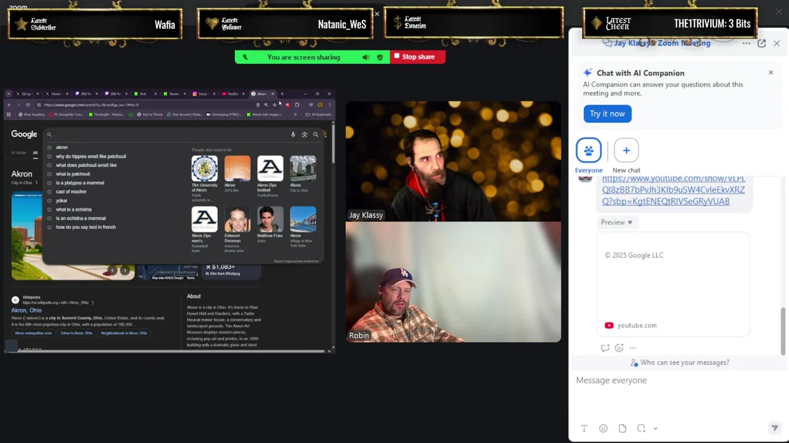This screenshot has height=443, width=789.
Task: Select 'yokai' search suggestion
Action: click(x=61, y=201)
